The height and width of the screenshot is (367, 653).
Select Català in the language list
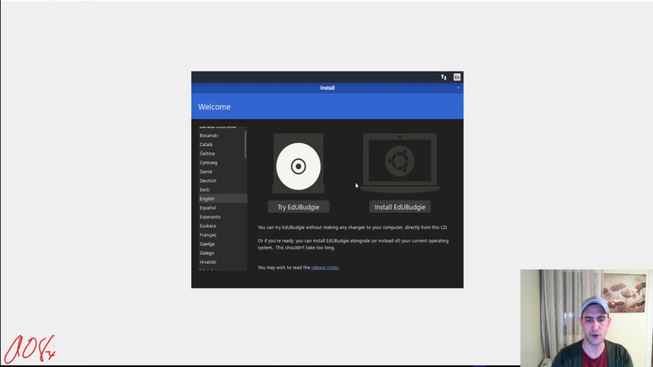tap(222, 145)
